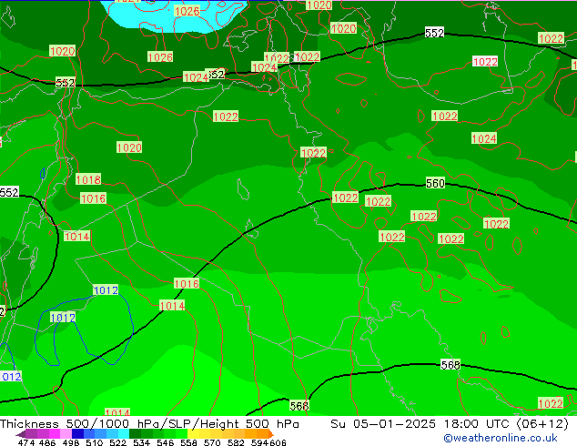Click the map title 'Thickness 500/1000 hPa/SLP/Height 500 hPa'
Screen dimensions: 577x446
[x=149, y=424]
